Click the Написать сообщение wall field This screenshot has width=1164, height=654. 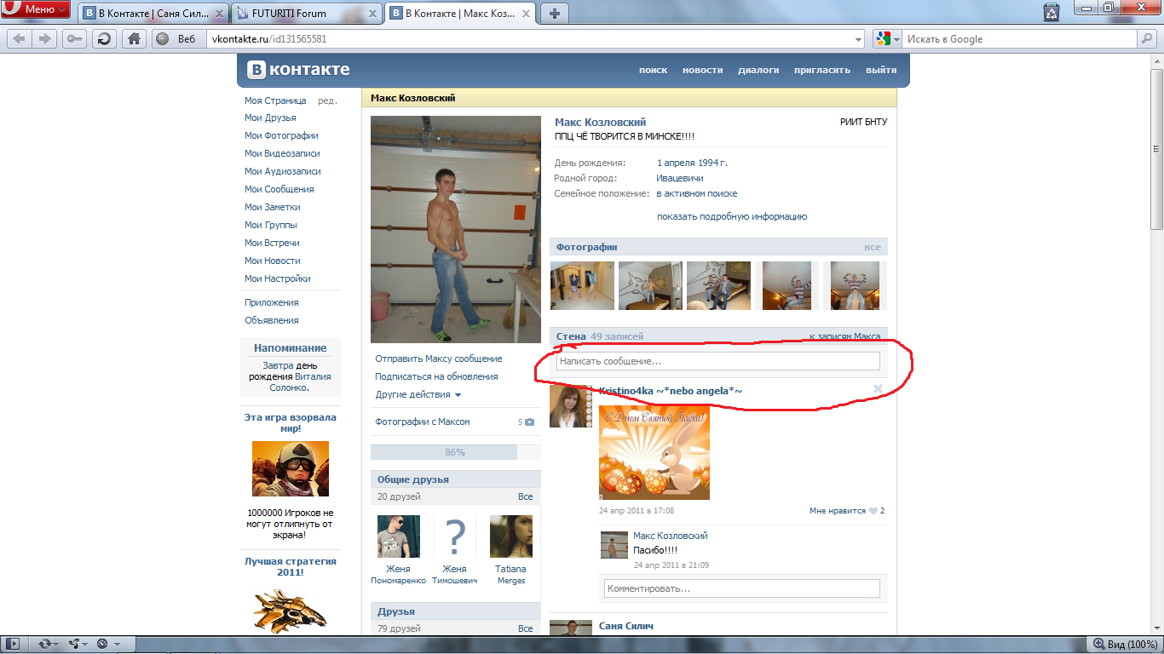[x=718, y=361]
